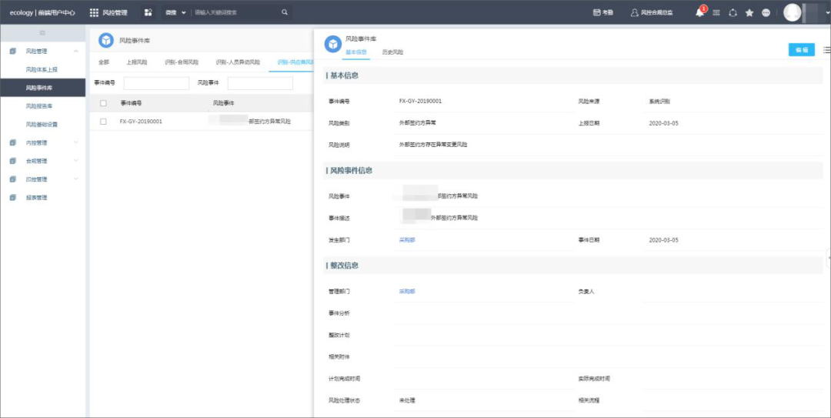
Task: Click the 风险管理 sidebar document icon
Action: click(13, 51)
